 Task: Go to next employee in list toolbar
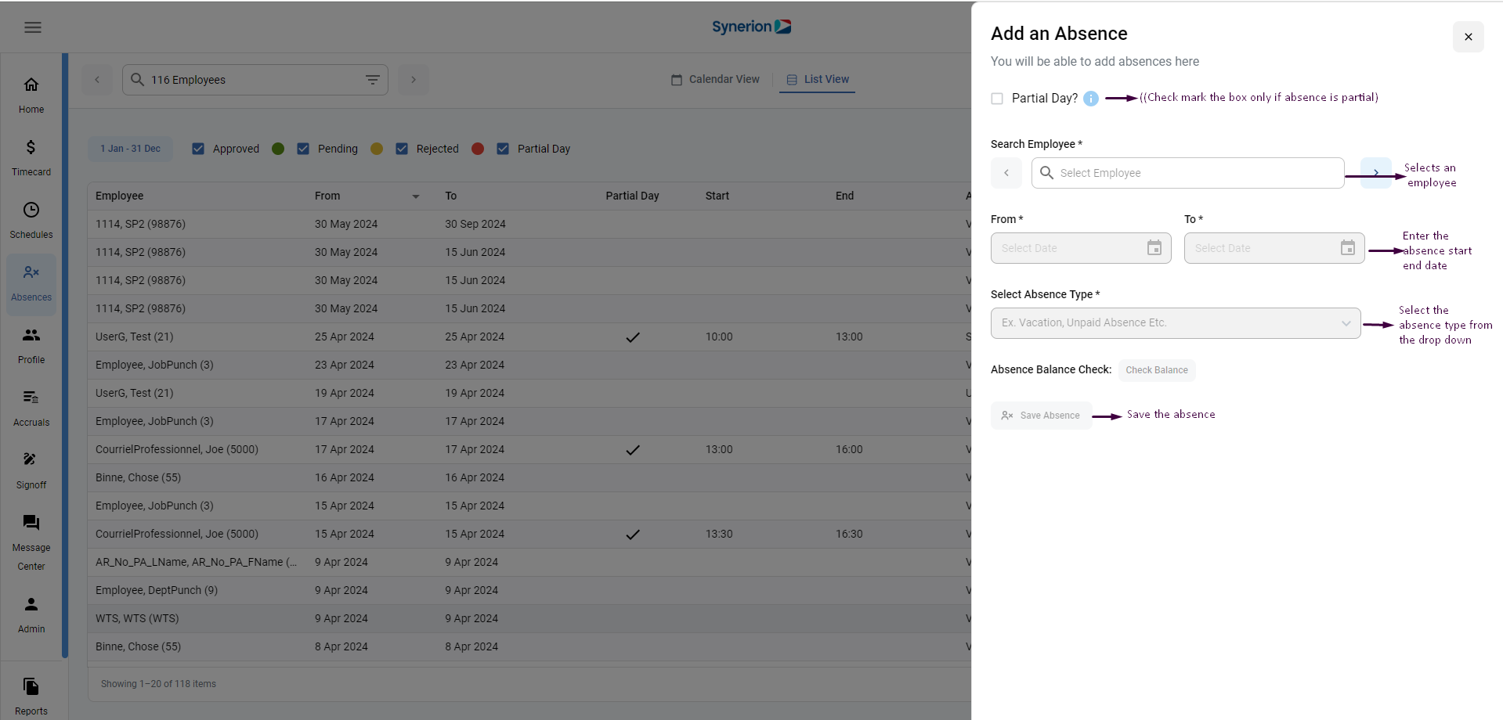click(x=414, y=80)
